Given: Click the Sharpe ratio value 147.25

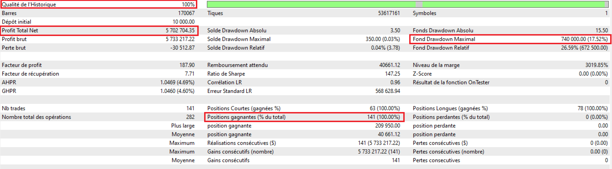Looking at the screenshot, I should pyautogui.click(x=392, y=74).
